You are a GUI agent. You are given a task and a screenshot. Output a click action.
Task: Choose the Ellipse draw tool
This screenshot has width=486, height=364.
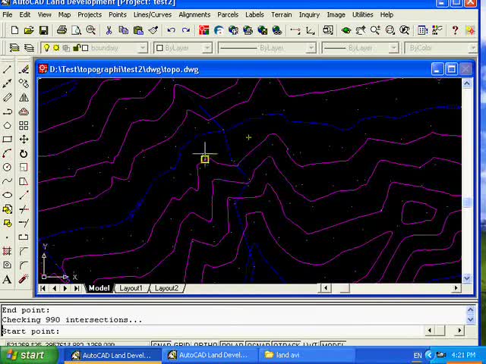pyautogui.click(x=7, y=195)
